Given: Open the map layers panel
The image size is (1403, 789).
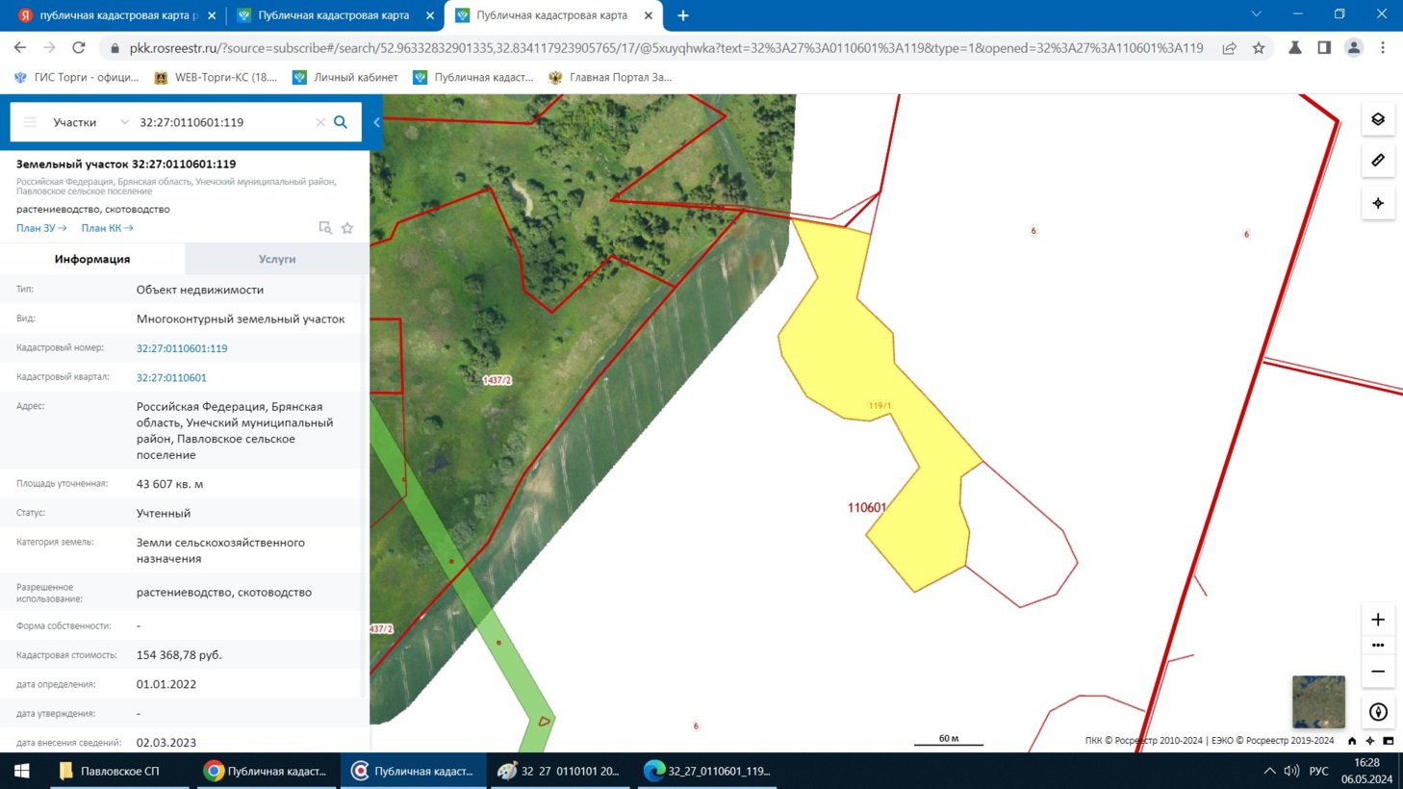Looking at the screenshot, I should coord(1377,119).
